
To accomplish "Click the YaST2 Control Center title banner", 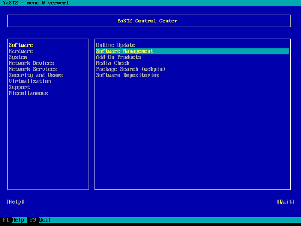I will [x=149, y=21].
